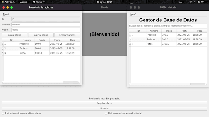Select the Teclado cell in the Historial table
Image resolution: width=209 pixels, height=117 pixels.
click(154, 39)
